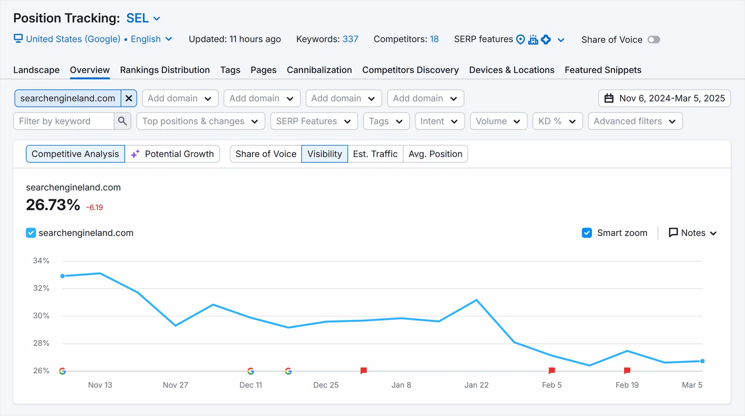Toggle the Share of Voice switch
745x416 pixels.
tap(654, 40)
